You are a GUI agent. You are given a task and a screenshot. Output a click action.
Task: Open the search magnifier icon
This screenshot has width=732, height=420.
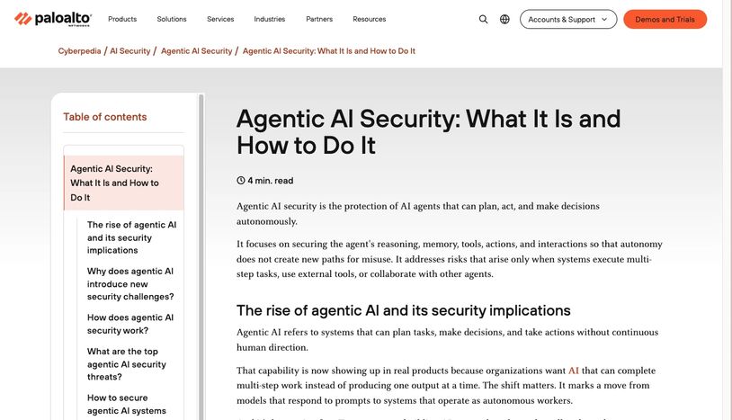[x=483, y=19]
